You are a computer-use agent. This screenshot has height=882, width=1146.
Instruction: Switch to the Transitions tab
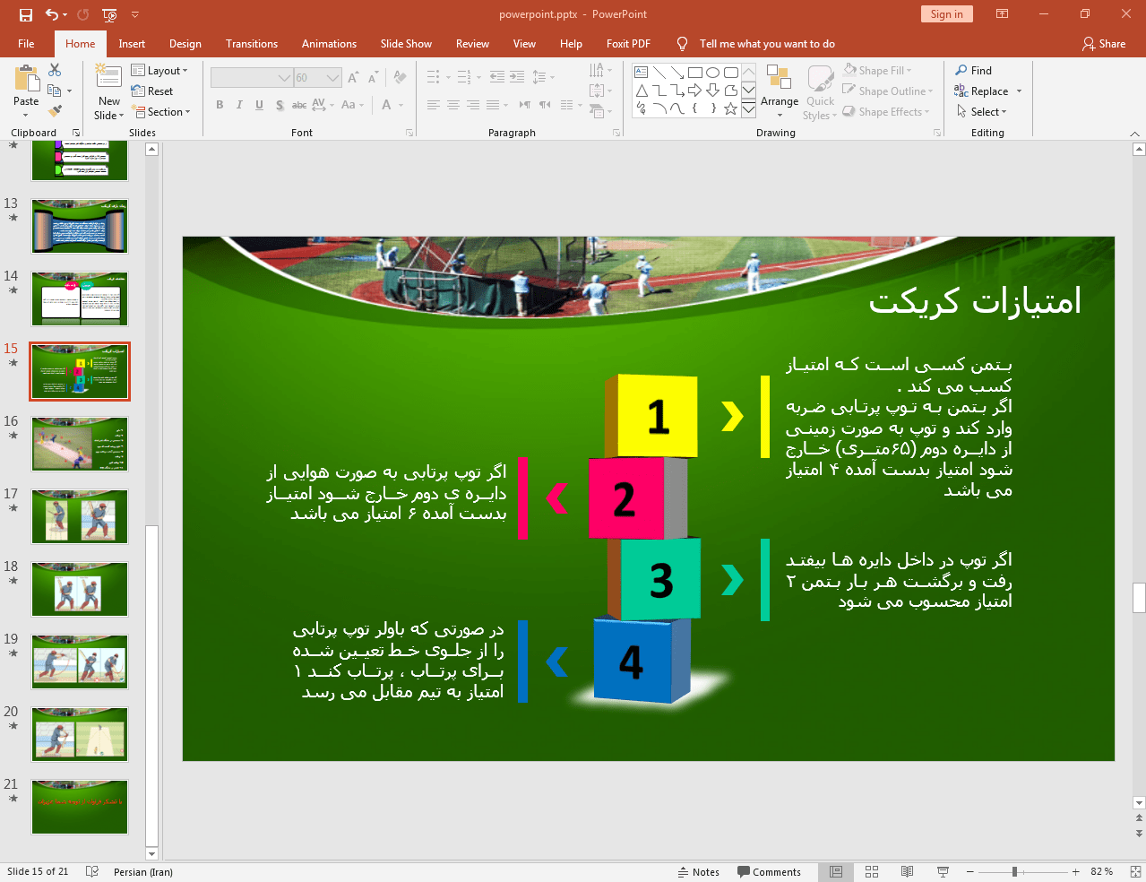click(x=252, y=43)
